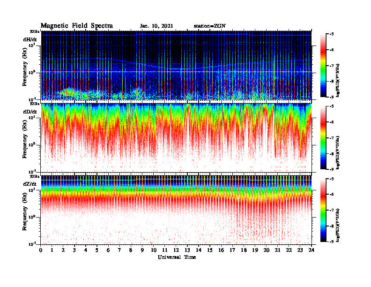
Task: Click the "32Hz" tick label of dZ/dt panel
Action: [x=35, y=176]
